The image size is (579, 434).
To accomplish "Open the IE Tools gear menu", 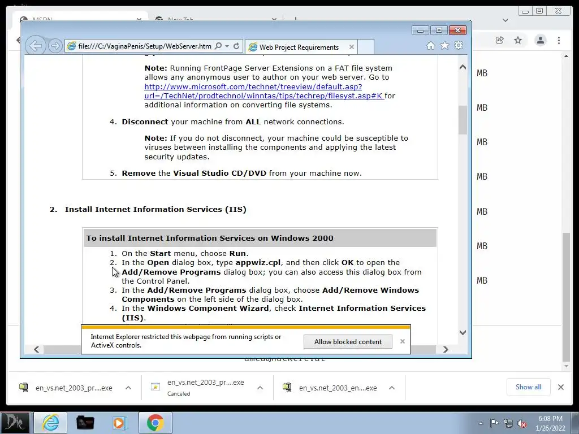I will coord(459,45).
